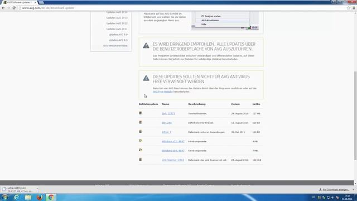Click the Beschreibung column header
This screenshot has width=357, height=201.
(x=197, y=104)
